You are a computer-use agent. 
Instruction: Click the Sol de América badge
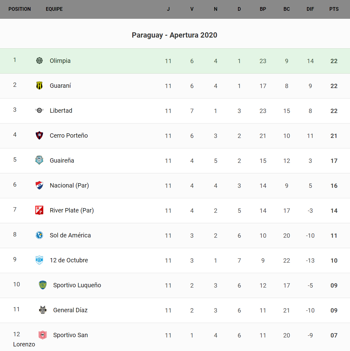pos(39,235)
